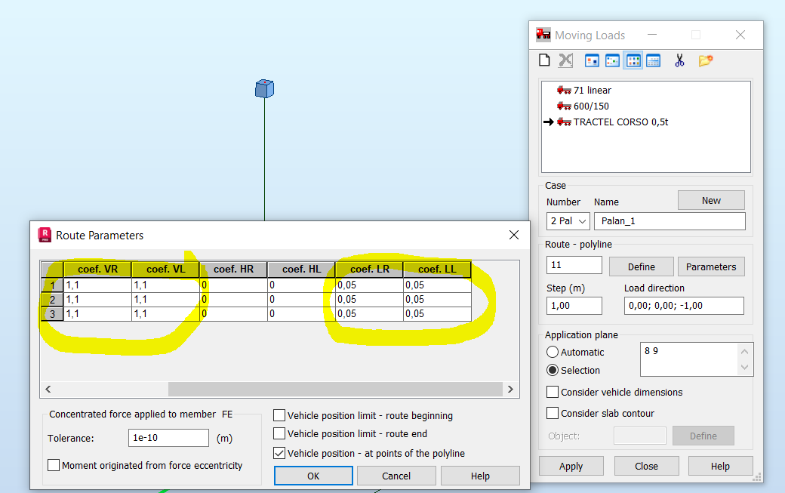Delete selected vehicle using the X icon
The image size is (785, 493).
(x=565, y=60)
